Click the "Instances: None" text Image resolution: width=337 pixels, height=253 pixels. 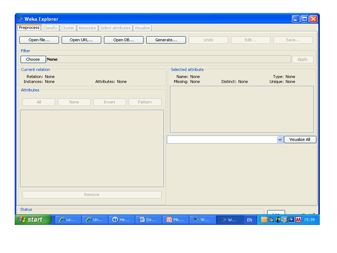pyautogui.click(x=39, y=82)
